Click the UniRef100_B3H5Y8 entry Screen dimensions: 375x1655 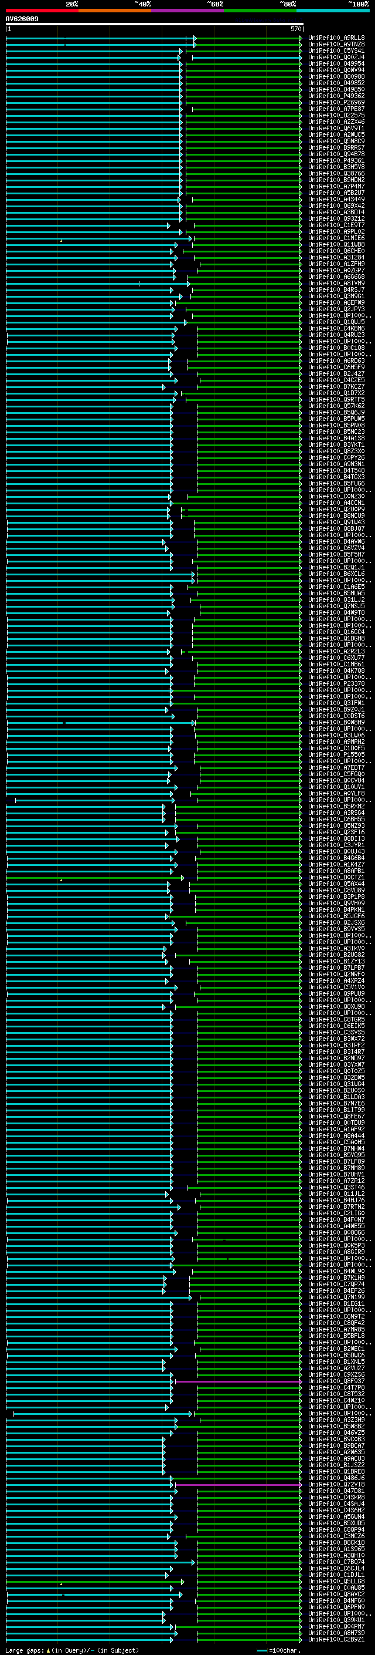tap(336, 167)
